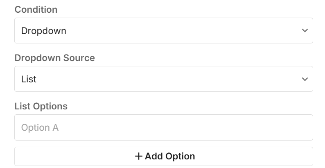325x168 pixels.
Task: Select the combo box showing 'Dropdown'
Action: pyautogui.click(x=163, y=31)
